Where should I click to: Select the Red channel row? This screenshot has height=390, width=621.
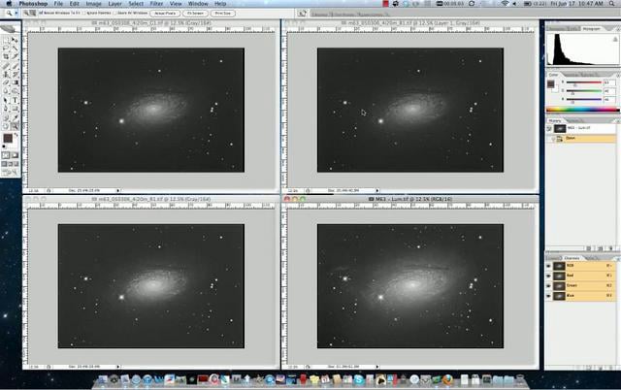pos(580,276)
